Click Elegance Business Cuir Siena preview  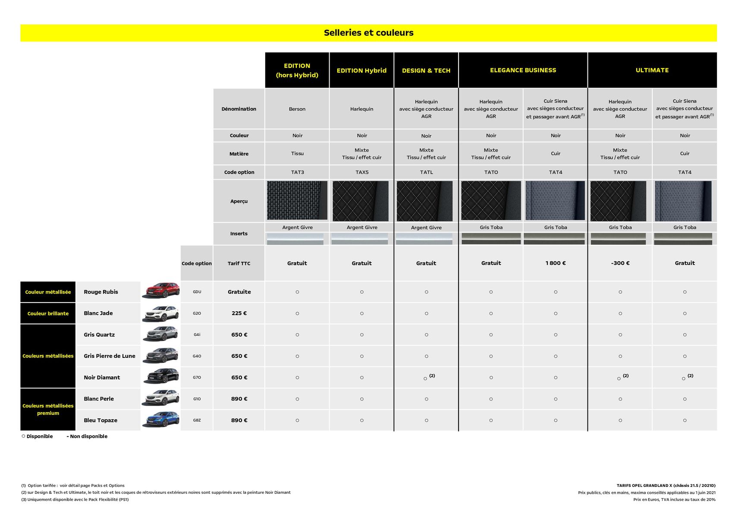[555, 201]
